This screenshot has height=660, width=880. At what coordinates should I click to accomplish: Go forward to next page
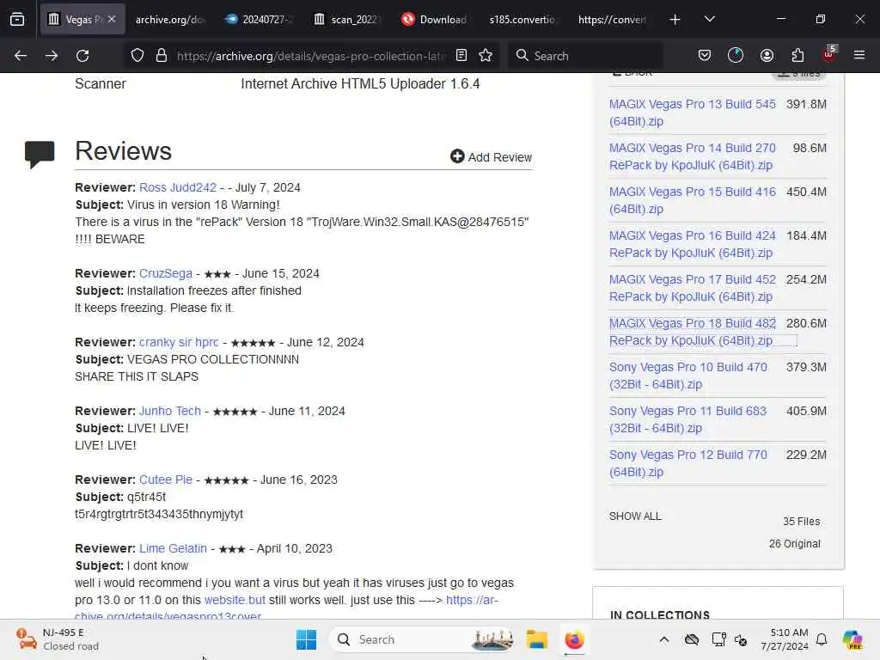[x=52, y=56]
